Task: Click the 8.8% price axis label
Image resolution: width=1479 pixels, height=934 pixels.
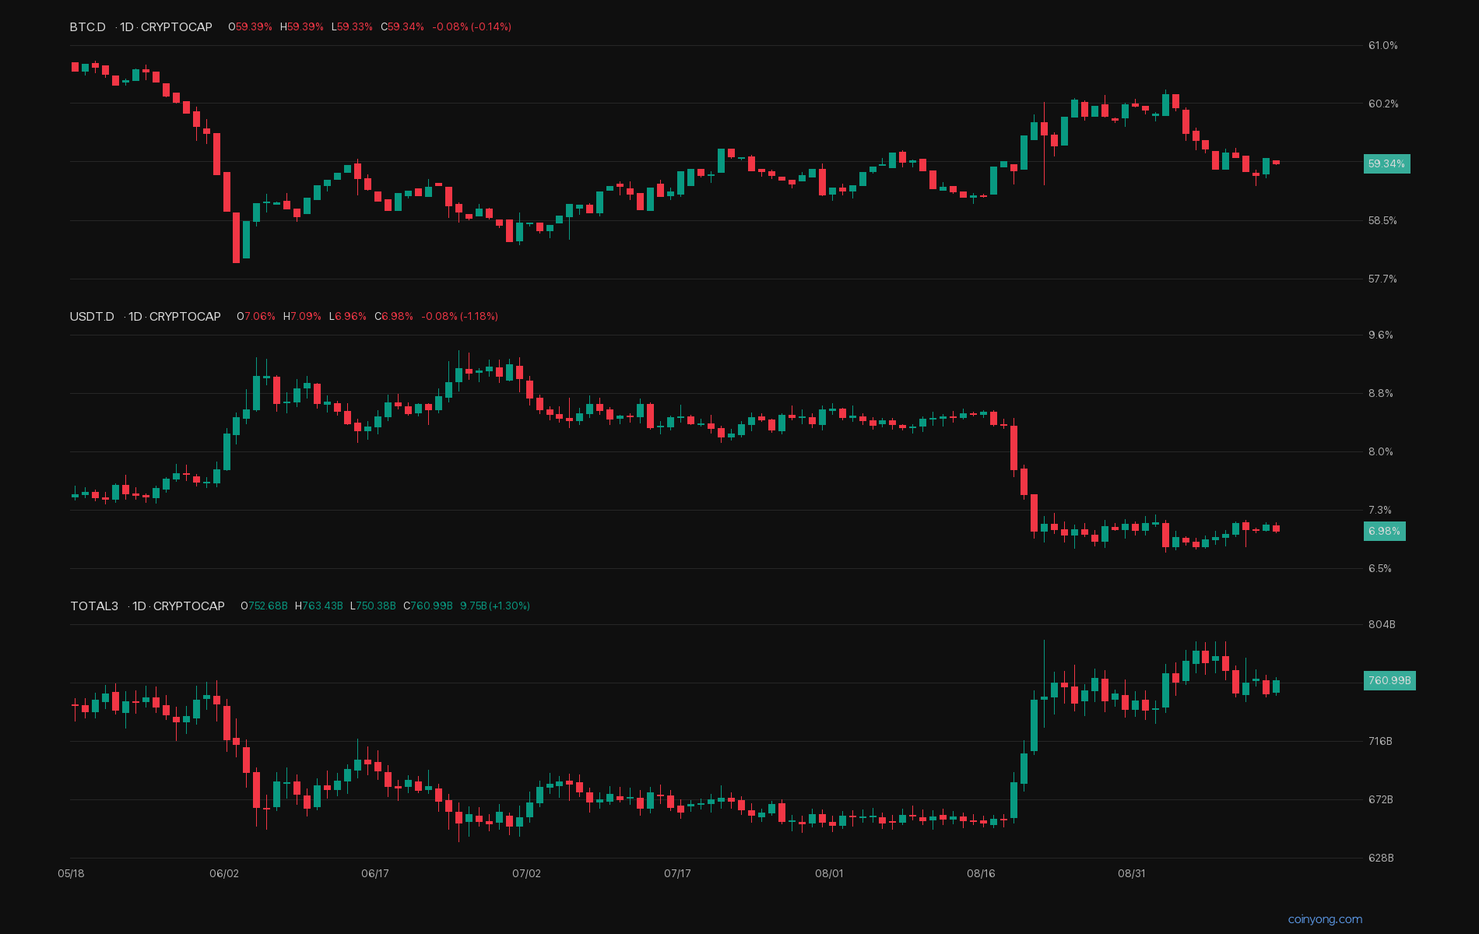Action: pos(1381,394)
